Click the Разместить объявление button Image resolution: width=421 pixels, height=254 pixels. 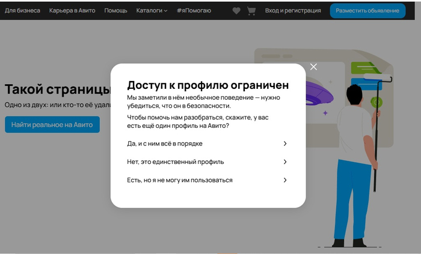click(x=367, y=11)
